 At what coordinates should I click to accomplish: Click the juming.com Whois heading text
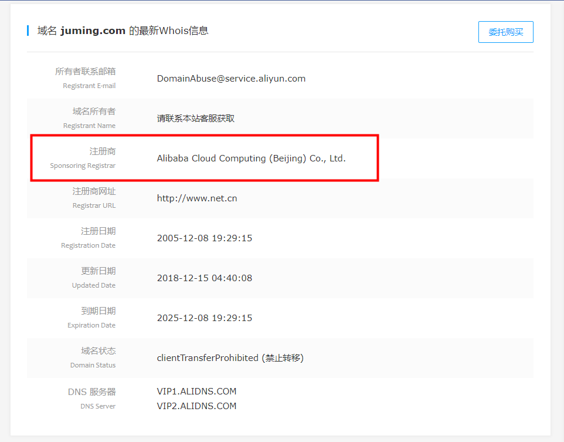coord(123,31)
